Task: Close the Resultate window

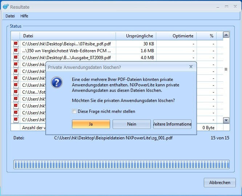Action: (x=235, y=7)
